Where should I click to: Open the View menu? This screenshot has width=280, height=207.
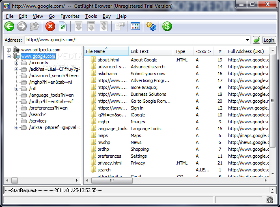(38, 16)
